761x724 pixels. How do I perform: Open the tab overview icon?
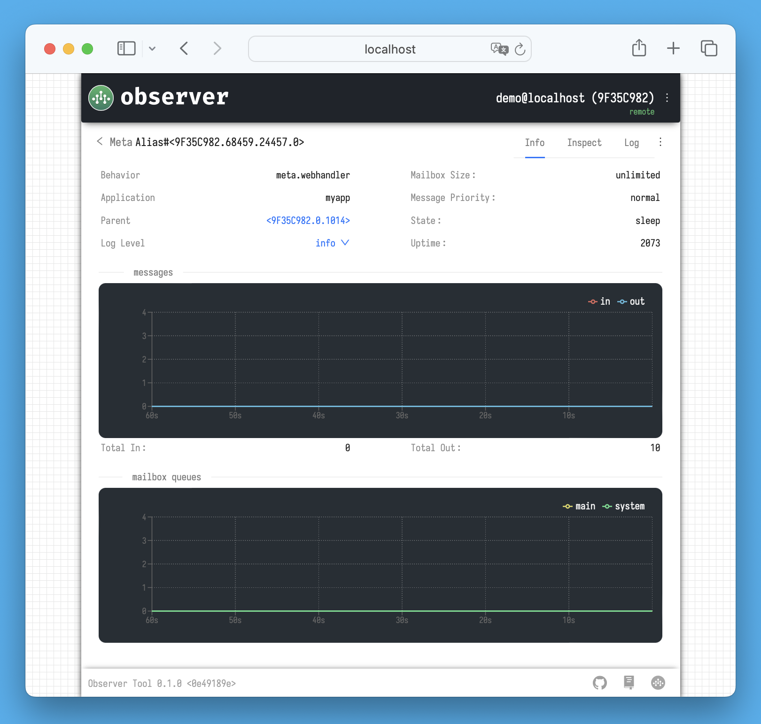click(x=708, y=48)
